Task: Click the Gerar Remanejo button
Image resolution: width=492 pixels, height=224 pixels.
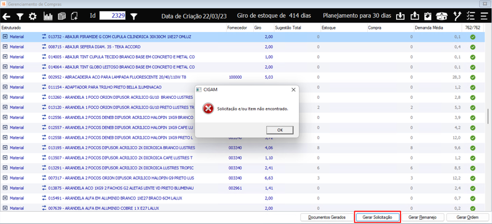Action: point(423,217)
